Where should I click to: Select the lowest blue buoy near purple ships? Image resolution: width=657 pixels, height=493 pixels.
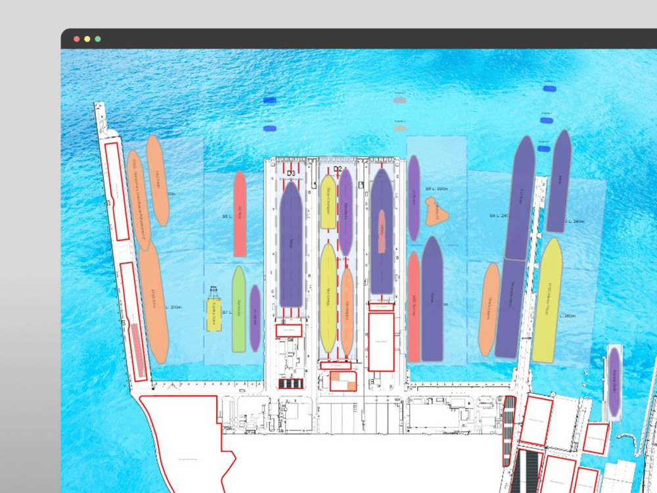pyautogui.click(x=543, y=149)
